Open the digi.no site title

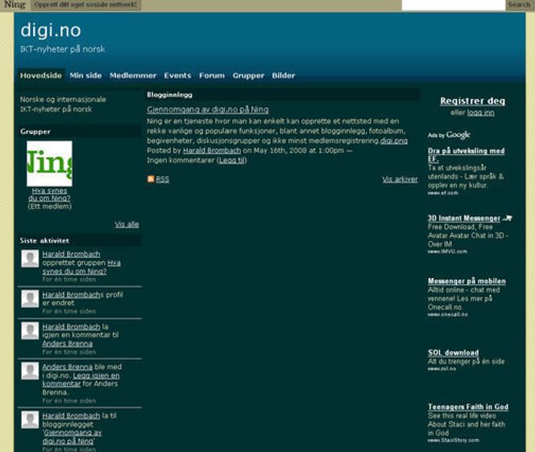pos(51,31)
